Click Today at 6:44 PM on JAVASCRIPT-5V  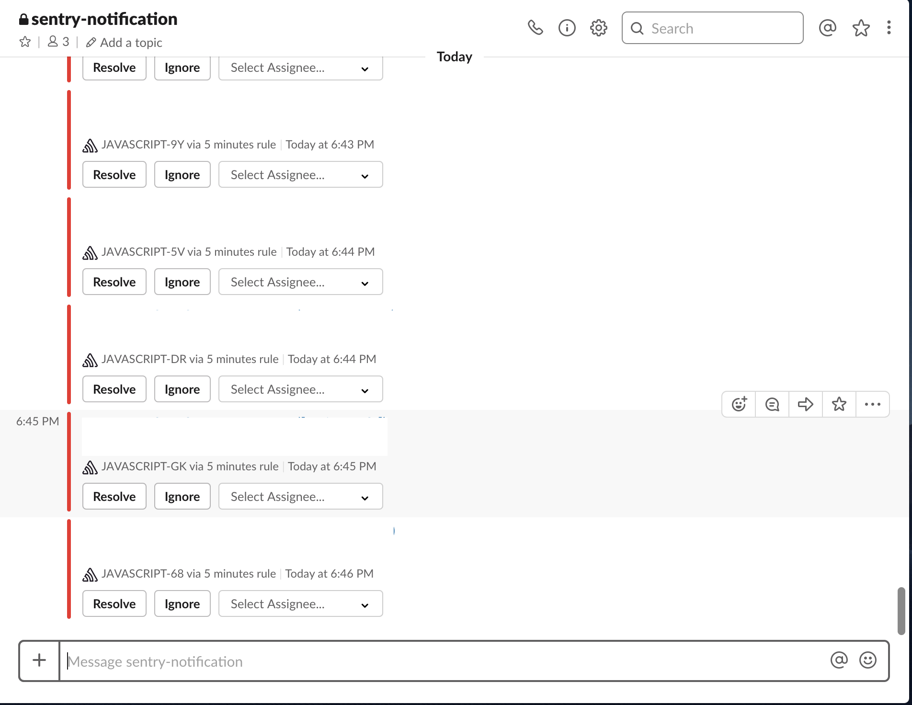331,252
